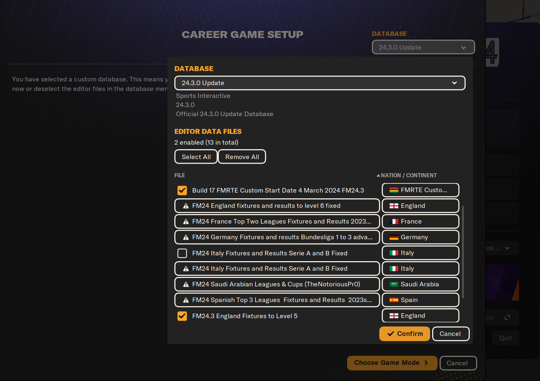Click England nation cell of FM24.3 England Fixtures row
The width and height of the screenshot is (540, 381).
pyautogui.click(x=421, y=316)
